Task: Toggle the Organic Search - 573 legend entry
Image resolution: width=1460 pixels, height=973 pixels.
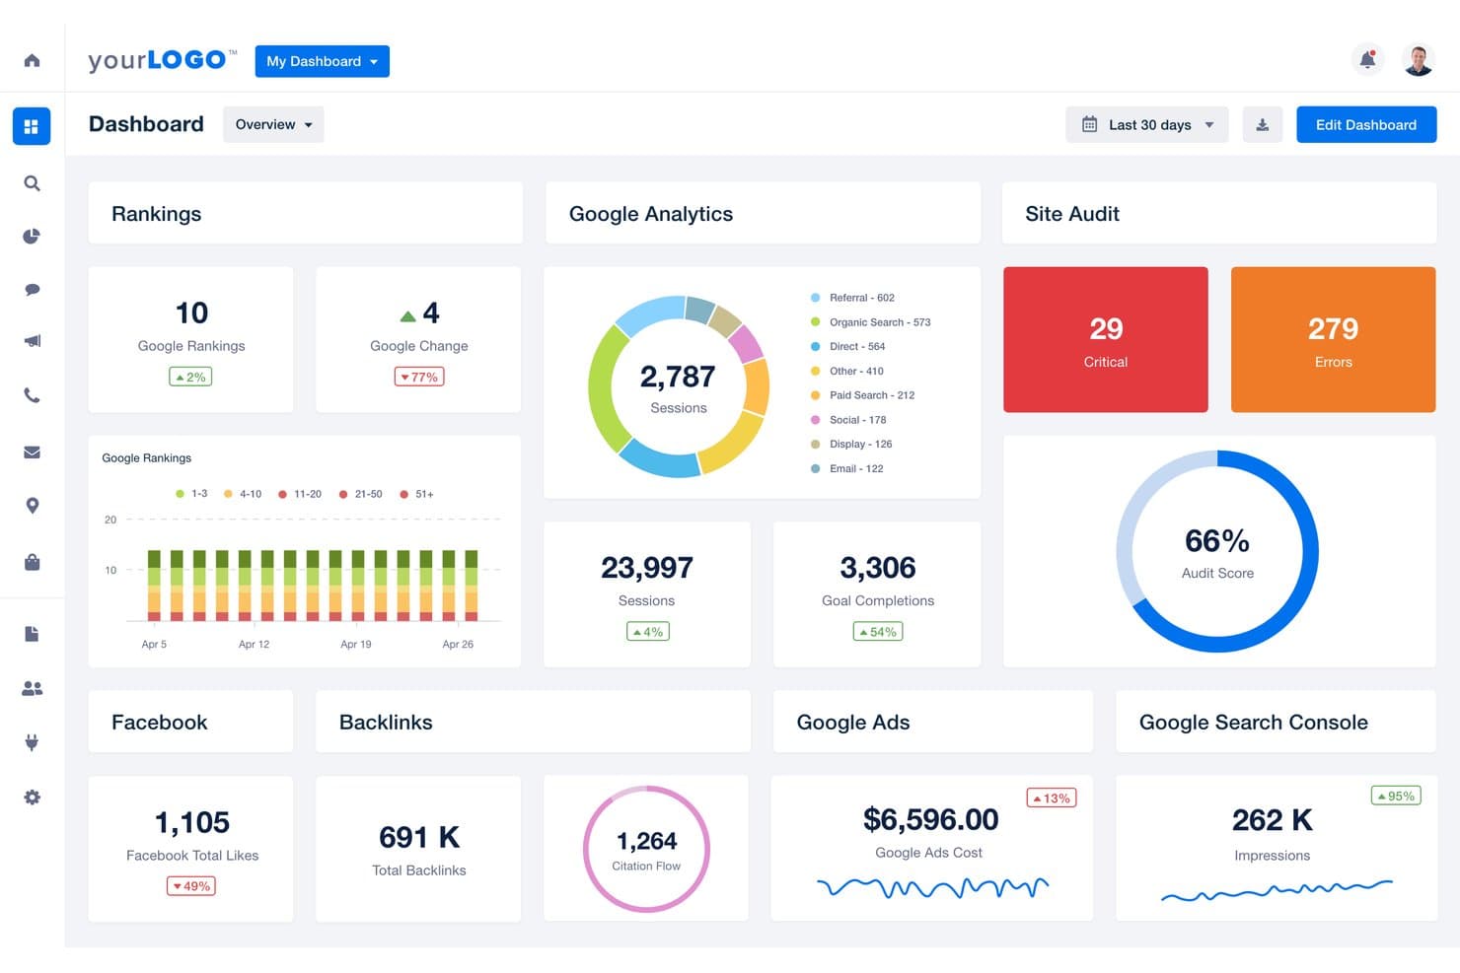Action: tap(870, 322)
